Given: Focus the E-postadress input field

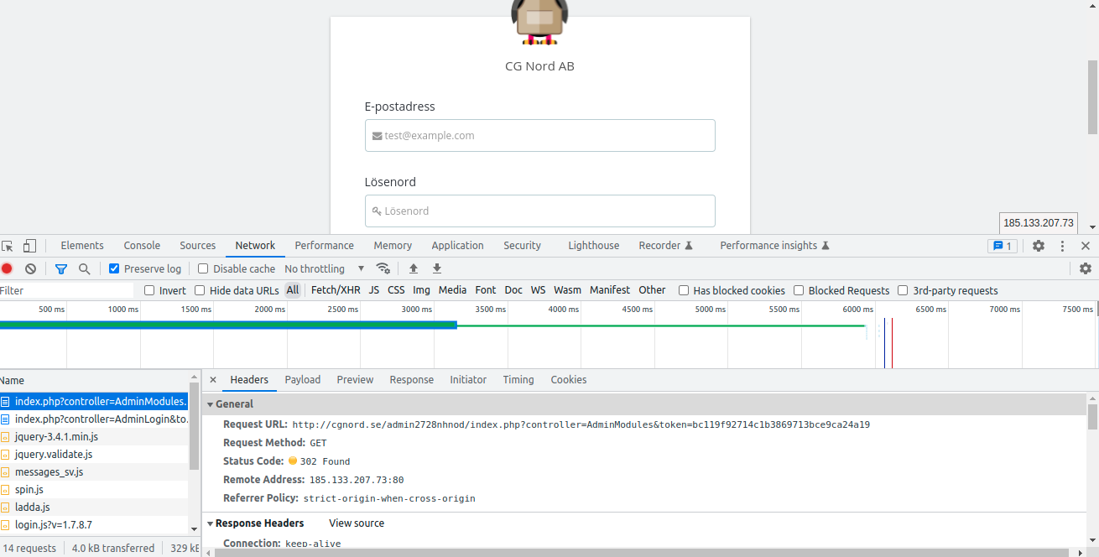Looking at the screenshot, I should click(540, 135).
